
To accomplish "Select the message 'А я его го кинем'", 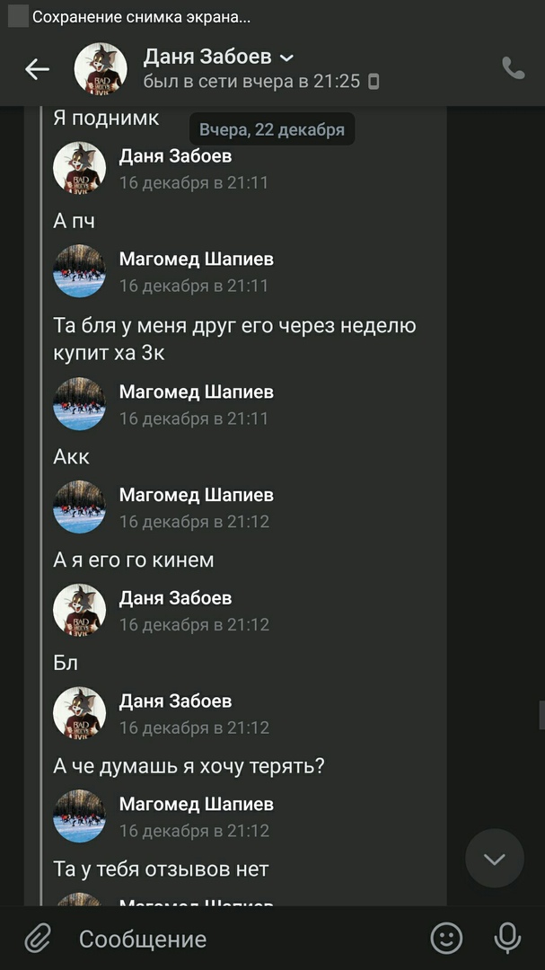I will pyautogui.click(x=134, y=560).
